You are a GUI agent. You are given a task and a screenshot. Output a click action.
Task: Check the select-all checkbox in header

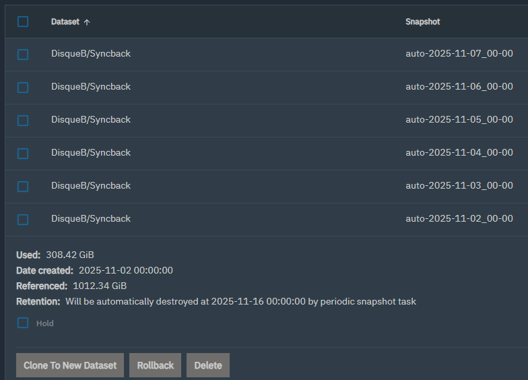[x=23, y=22]
